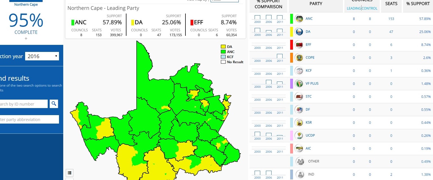Click the ID search magnifier icon
Viewport: 433px width, 180px height.
54,104
